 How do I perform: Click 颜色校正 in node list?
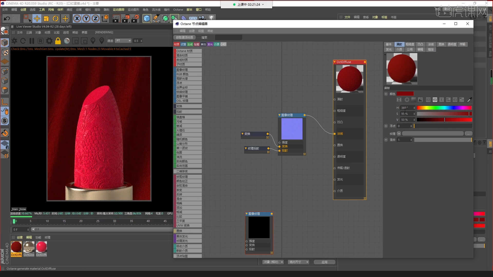point(188,181)
